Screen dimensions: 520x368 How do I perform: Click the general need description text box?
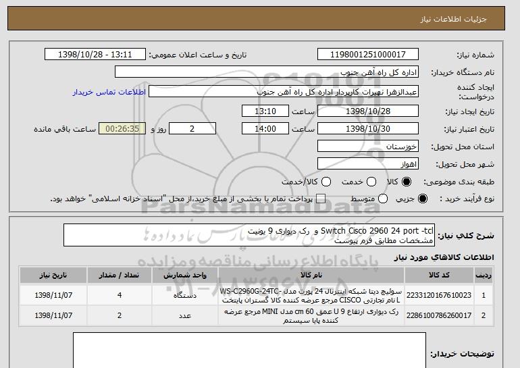(249, 235)
